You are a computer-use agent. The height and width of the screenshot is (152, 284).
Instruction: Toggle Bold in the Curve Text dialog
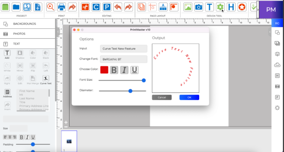pyautogui.click(x=114, y=70)
